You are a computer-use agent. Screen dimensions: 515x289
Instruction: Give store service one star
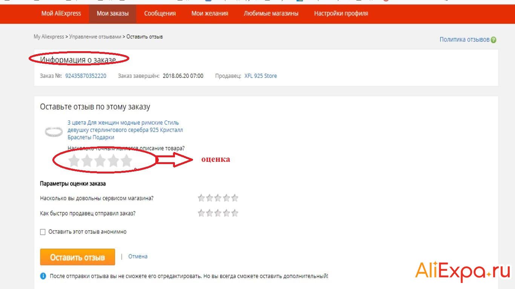pos(201,198)
